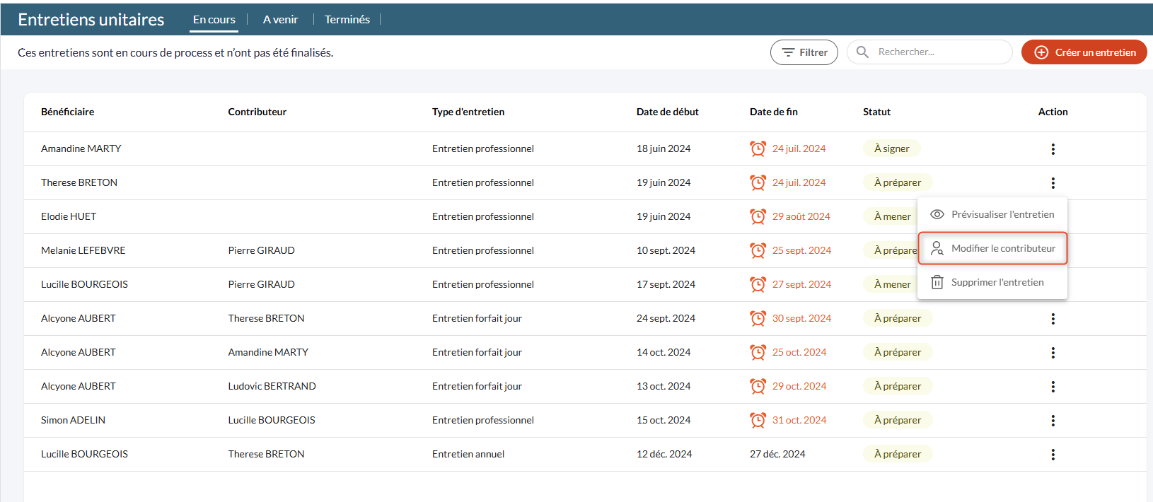Click alarm clock icon beside 31 oct. 2024
The image size is (1153, 502).
[x=758, y=421]
